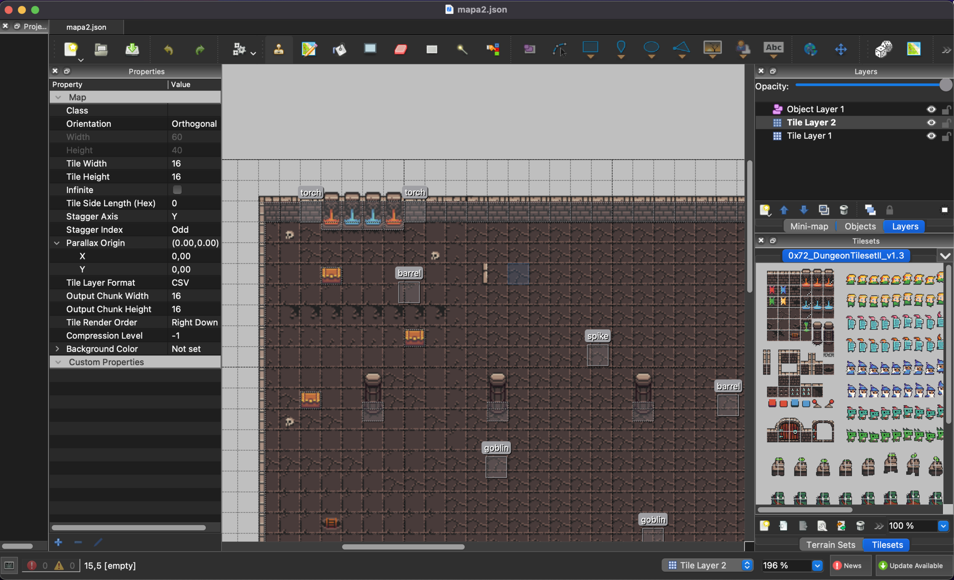
Task: Toggle the Random Mode dice icon
Action: coord(883,49)
